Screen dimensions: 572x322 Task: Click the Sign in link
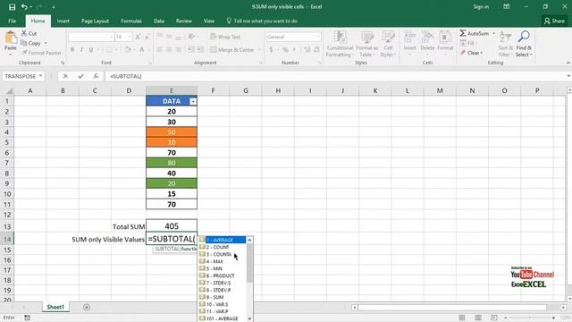point(481,6)
